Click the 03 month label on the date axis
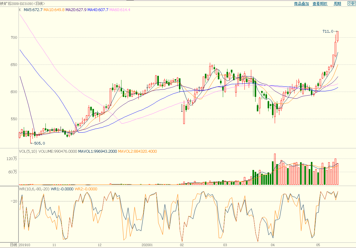Screen dimensions: 356x248 [225, 245]
